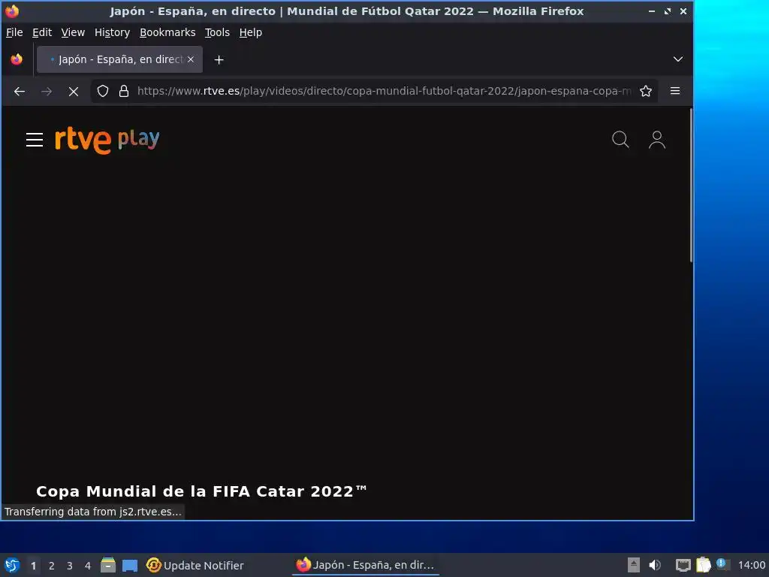Viewport: 769px width, 577px height.
Task: Click the removable media eject tray icon
Action: (634, 565)
